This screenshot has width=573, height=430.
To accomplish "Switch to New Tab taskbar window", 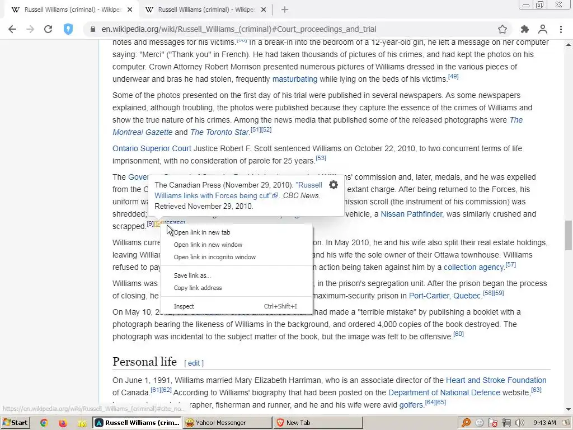I will (318, 423).
